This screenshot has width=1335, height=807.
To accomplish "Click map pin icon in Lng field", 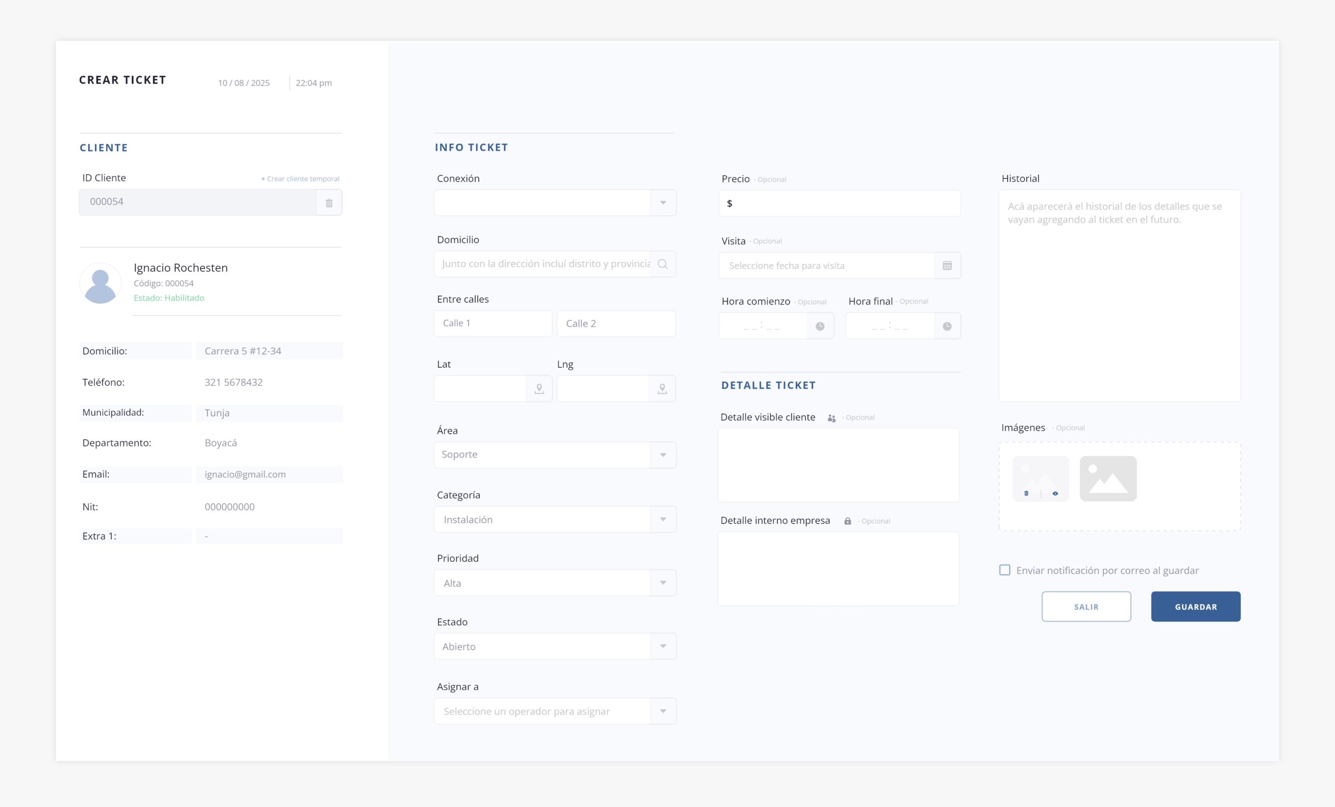I will (x=662, y=389).
